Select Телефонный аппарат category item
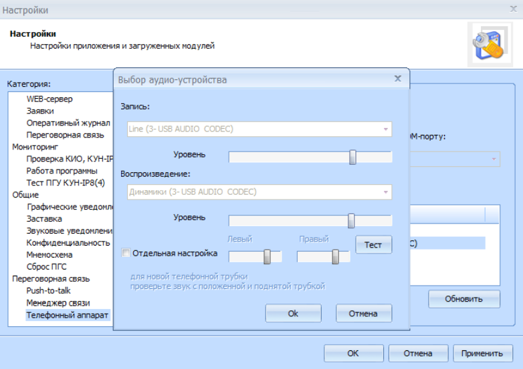523x369 pixels. pos(67,315)
